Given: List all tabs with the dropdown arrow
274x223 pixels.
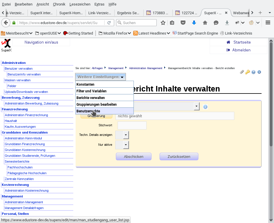Looking at the screenshot, I should 270,13.
